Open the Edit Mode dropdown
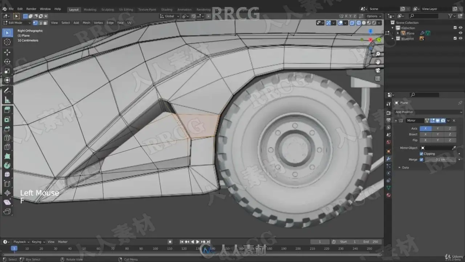 (x=16, y=23)
